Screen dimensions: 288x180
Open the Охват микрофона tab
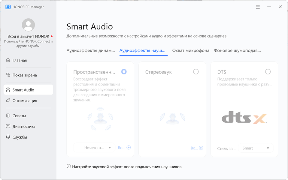click(191, 50)
